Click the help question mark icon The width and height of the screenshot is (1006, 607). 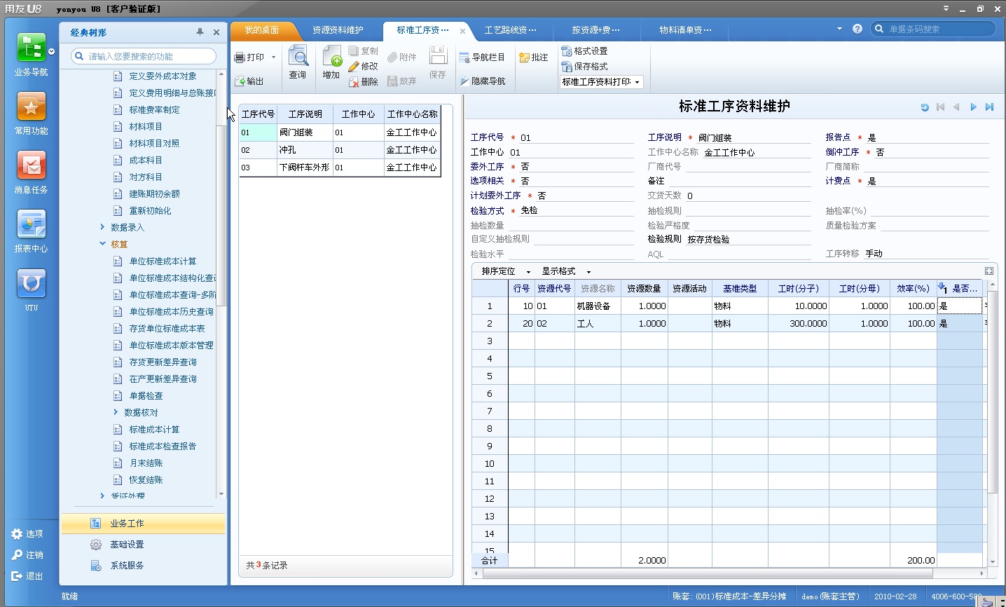[x=857, y=29]
